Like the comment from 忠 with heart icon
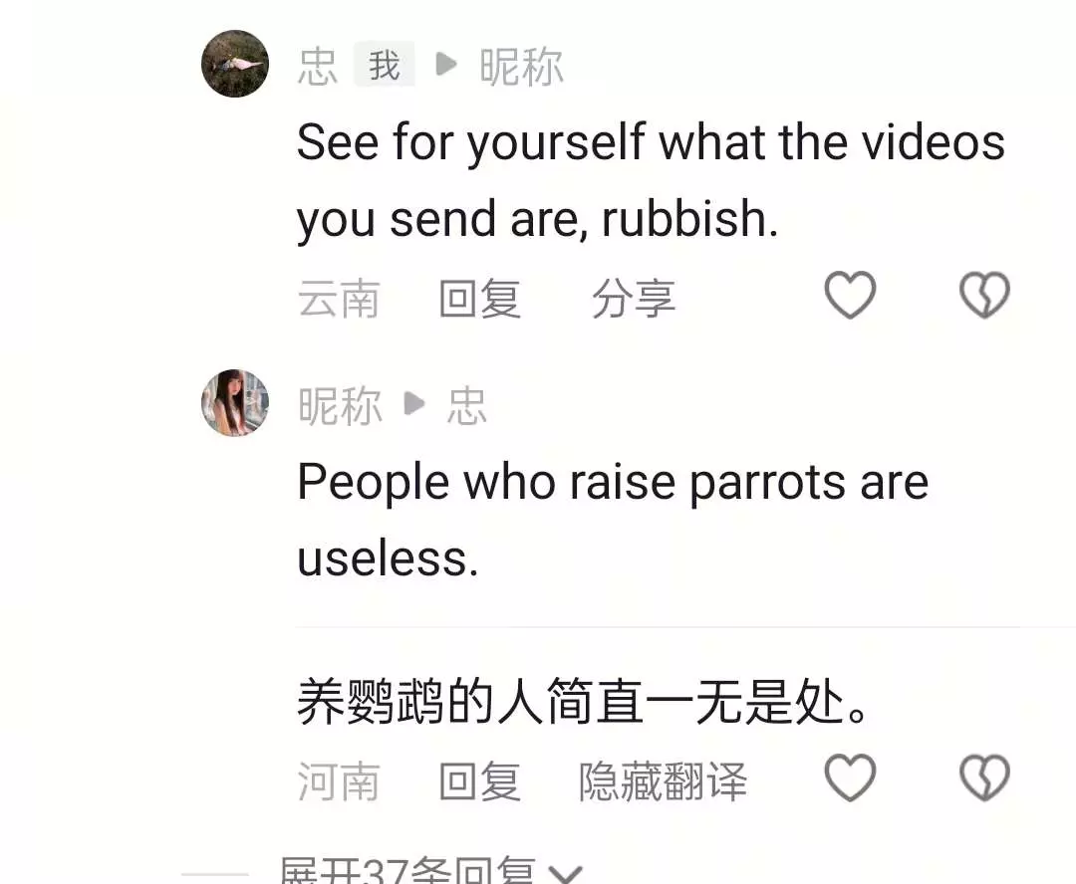Image resolution: width=1076 pixels, height=884 pixels. [850, 295]
